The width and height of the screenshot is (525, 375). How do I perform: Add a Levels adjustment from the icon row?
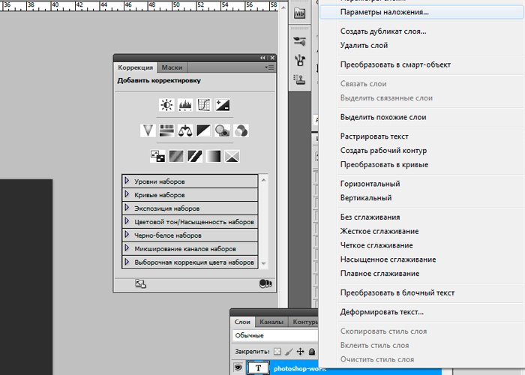click(184, 105)
